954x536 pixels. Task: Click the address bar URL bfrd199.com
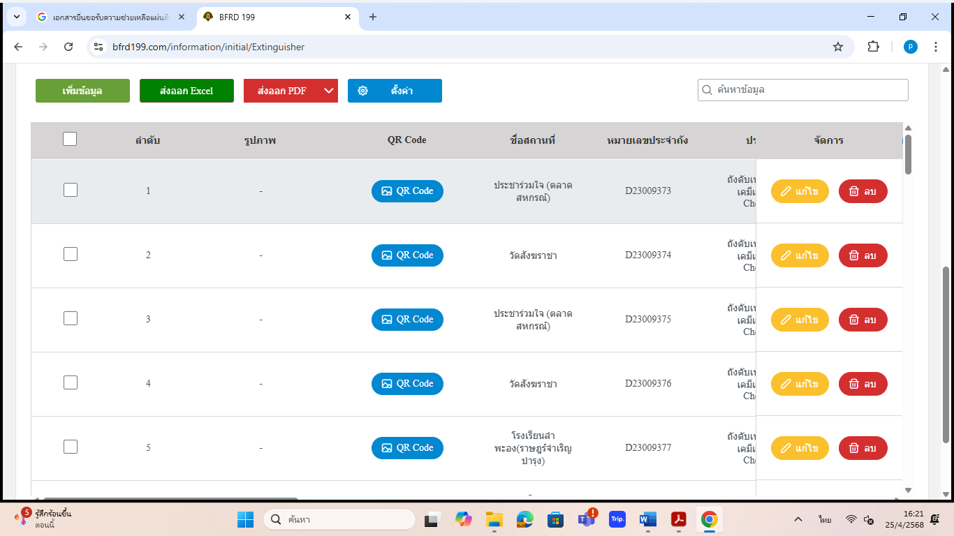coord(208,47)
